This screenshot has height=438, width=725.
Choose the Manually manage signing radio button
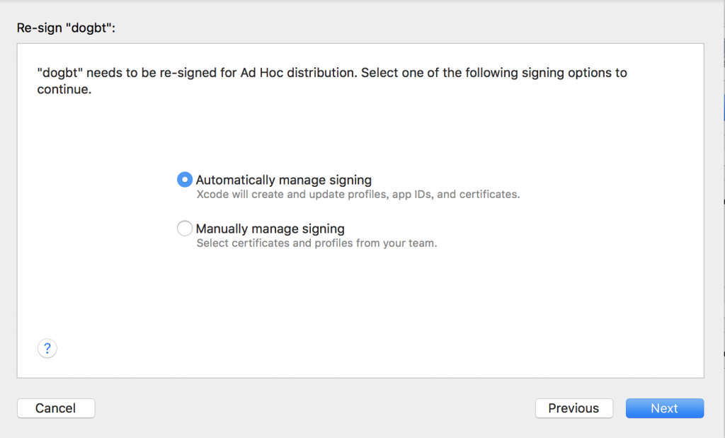[184, 229]
